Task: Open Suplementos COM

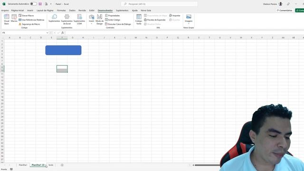Action: pyautogui.click(x=79, y=19)
